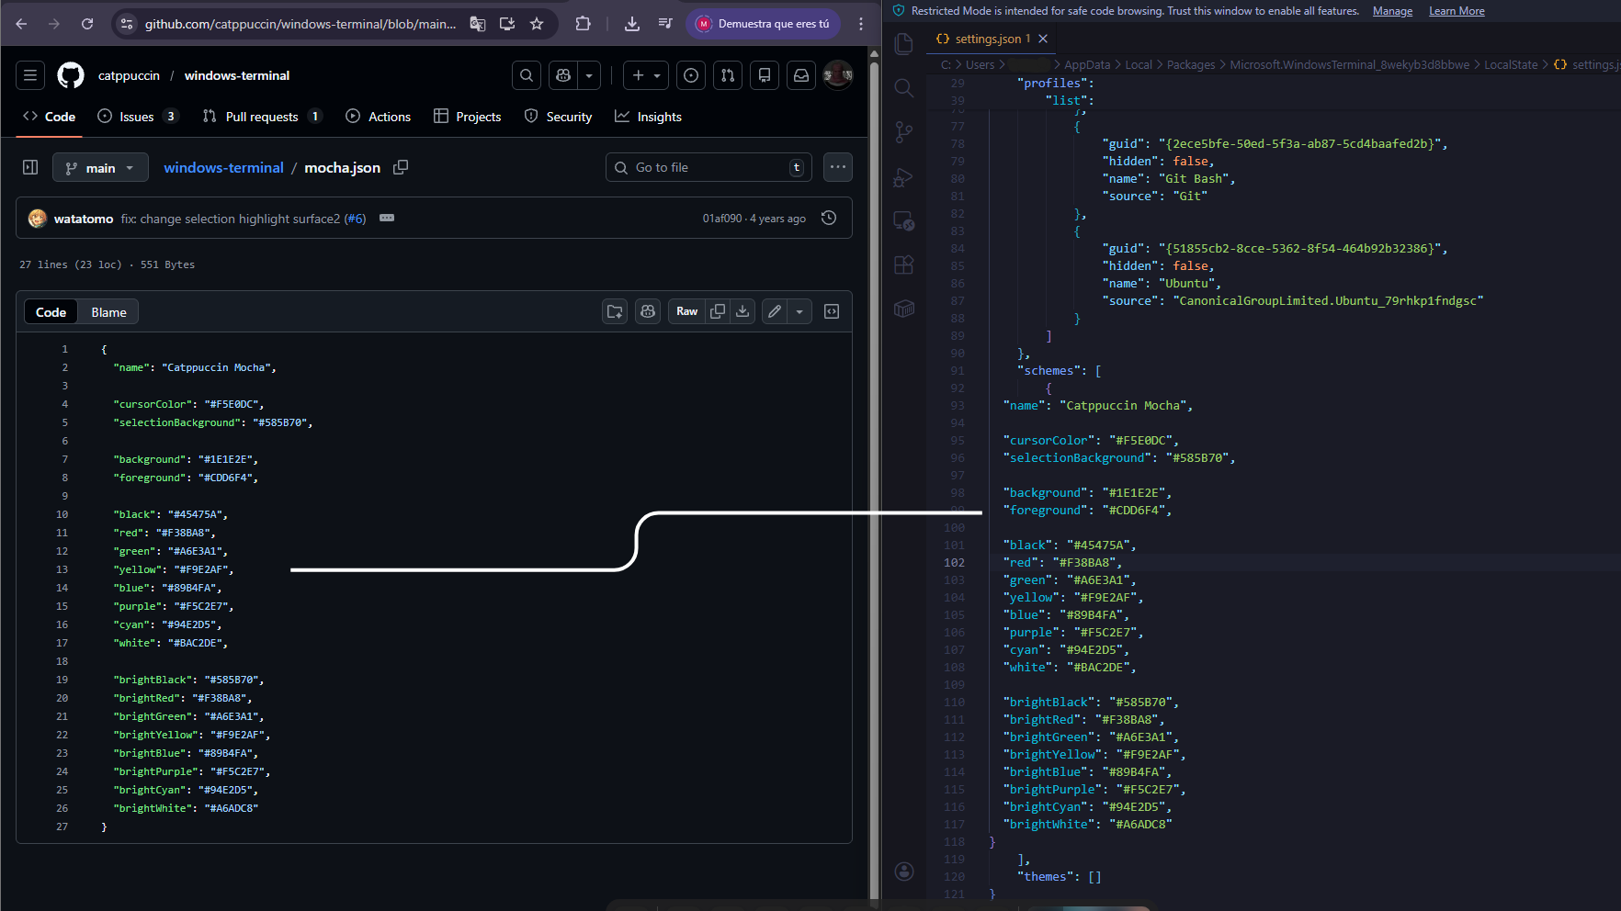Bookmark the current page in Chrome
Screen dimensions: 1621x911
[x=537, y=24]
